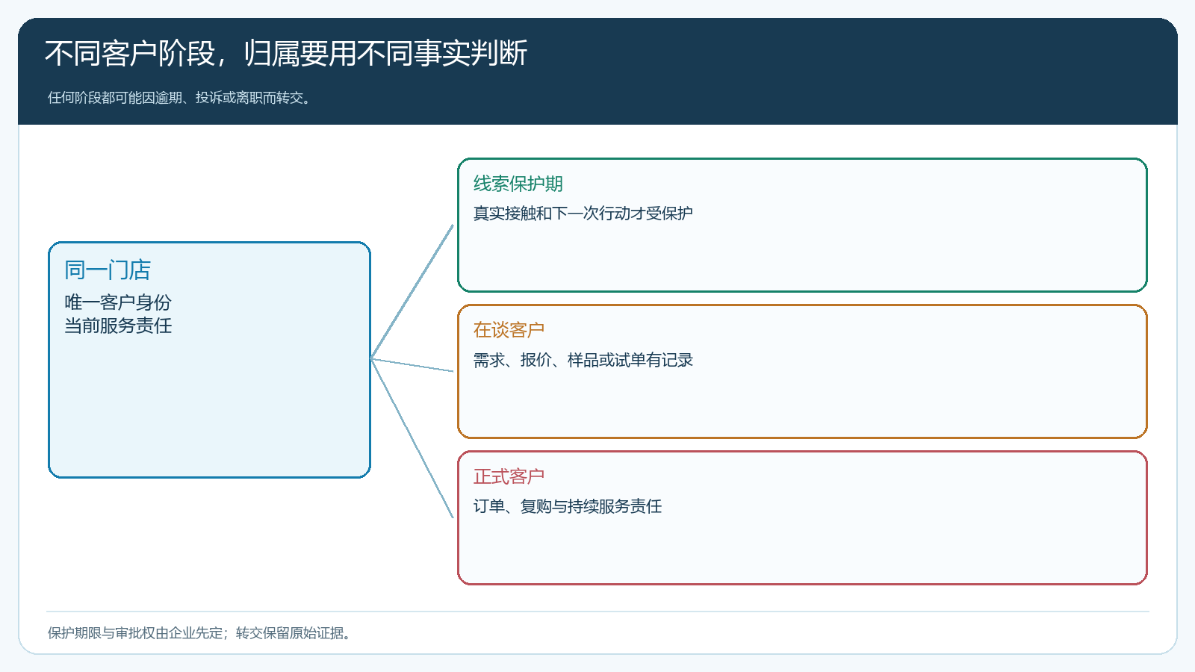The image size is (1195, 672).
Task: Click empty area inside red 正式客户 box
Action: tap(802, 550)
